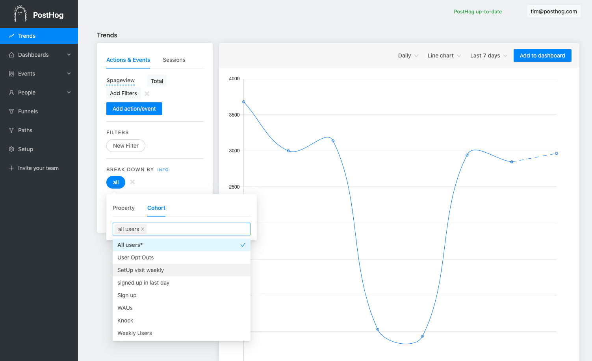Screen dimensions: 592x361
Task: Click the Setup gear icon
Action: click(x=11, y=149)
